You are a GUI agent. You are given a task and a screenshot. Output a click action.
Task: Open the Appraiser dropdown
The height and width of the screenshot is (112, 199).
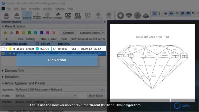[60, 90]
